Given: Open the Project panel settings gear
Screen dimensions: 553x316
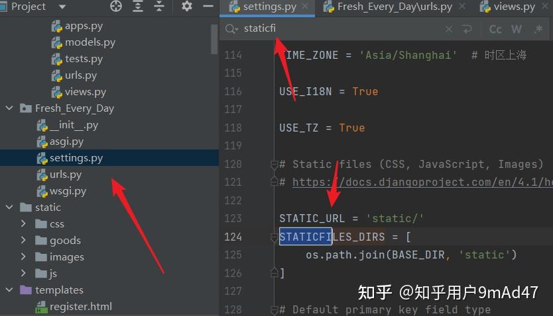Looking at the screenshot, I should [186, 6].
